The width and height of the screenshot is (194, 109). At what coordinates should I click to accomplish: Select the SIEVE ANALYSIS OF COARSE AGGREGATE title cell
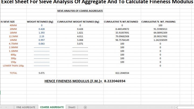point(80,11)
